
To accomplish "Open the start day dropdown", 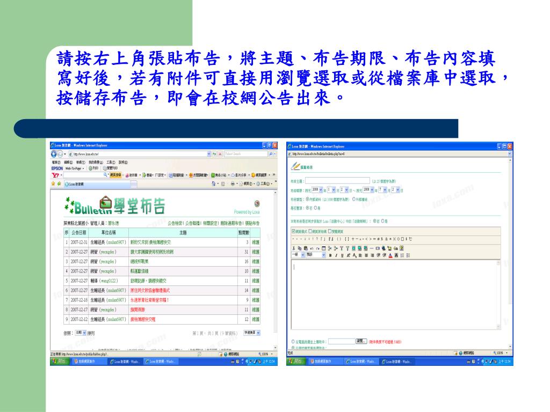I will click(x=344, y=190).
